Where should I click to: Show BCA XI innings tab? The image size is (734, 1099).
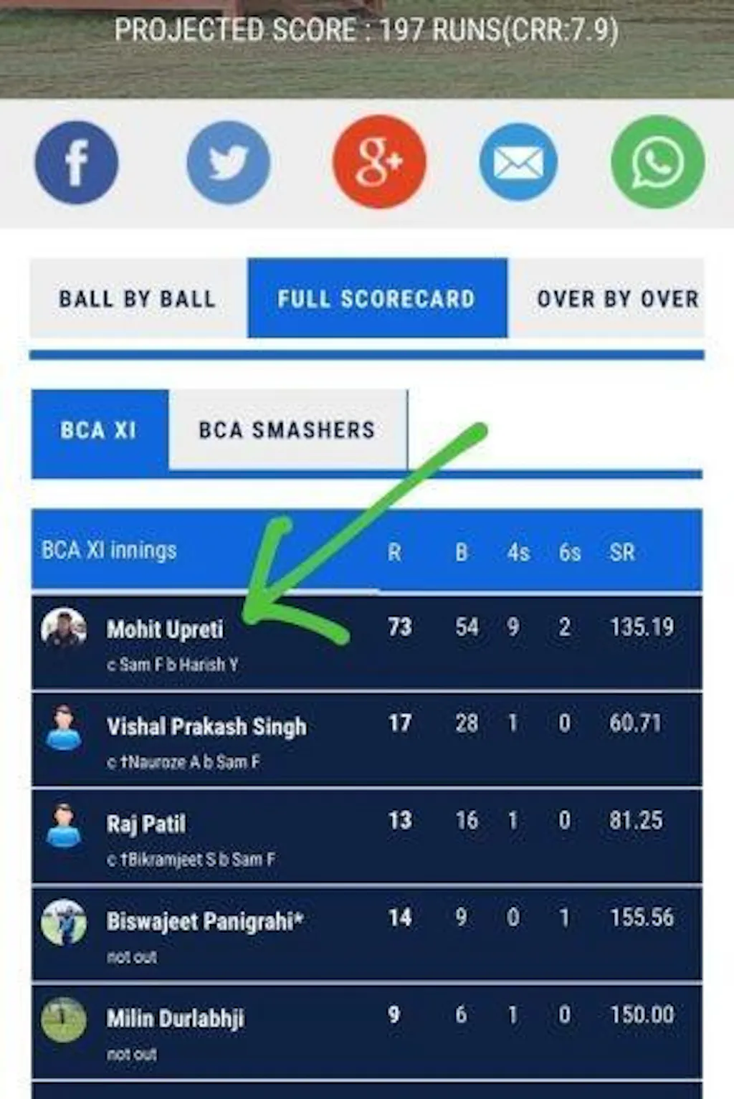click(100, 430)
